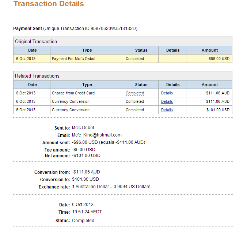Click the -$96.00 USD amount cell

(209, 59)
